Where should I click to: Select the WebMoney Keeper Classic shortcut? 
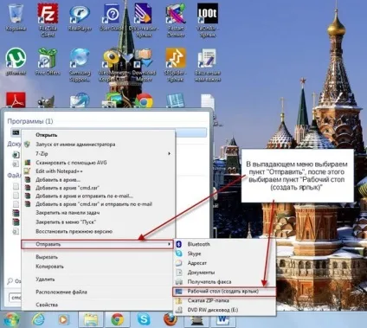point(112,65)
